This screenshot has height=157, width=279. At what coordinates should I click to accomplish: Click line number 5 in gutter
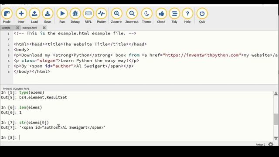(x=8, y=55)
